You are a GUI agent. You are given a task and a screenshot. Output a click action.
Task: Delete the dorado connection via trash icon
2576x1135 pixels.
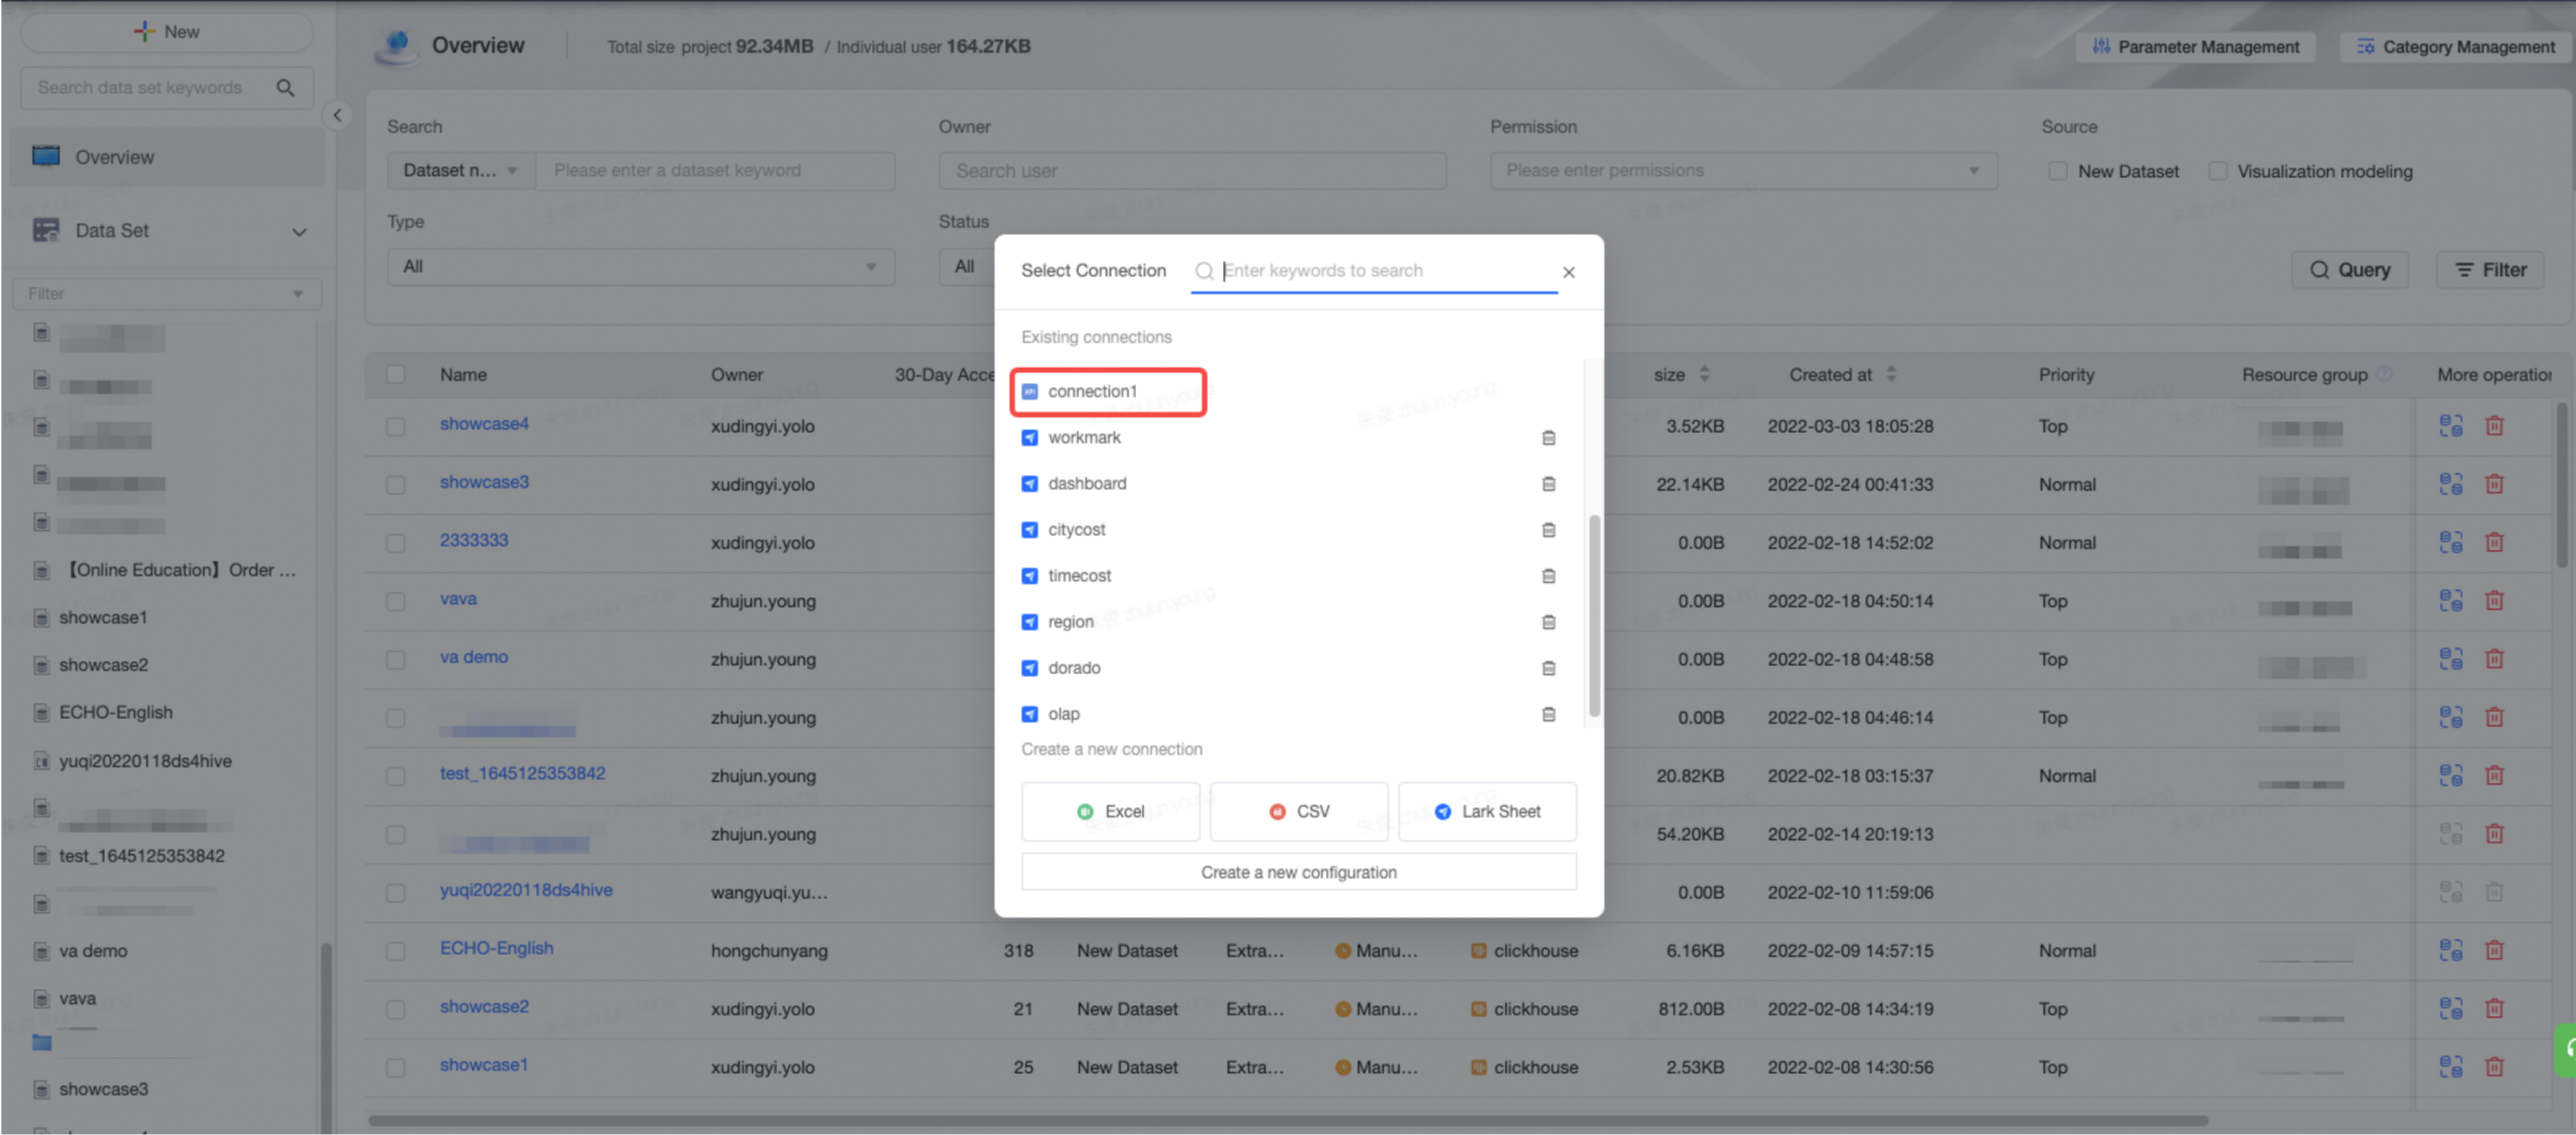coord(1548,668)
